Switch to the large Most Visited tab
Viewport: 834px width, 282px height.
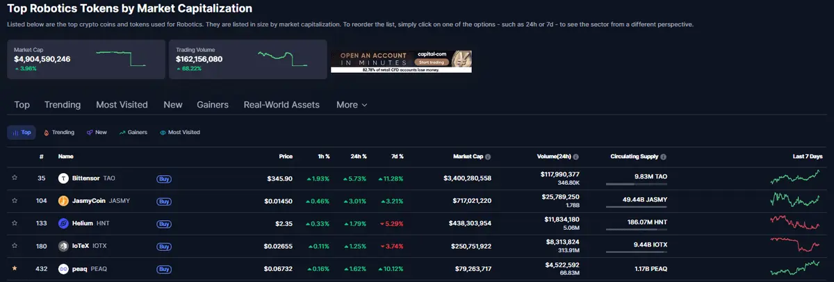pos(122,105)
